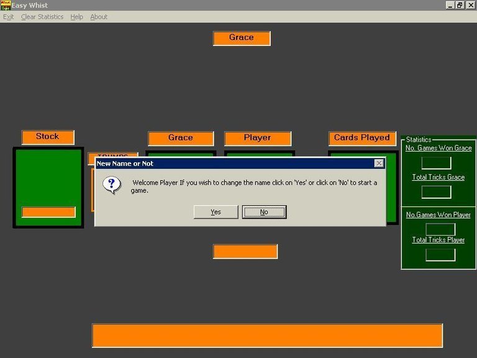Open the Exit menu
The width and height of the screenshot is (477, 358).
tap(8, 17)
